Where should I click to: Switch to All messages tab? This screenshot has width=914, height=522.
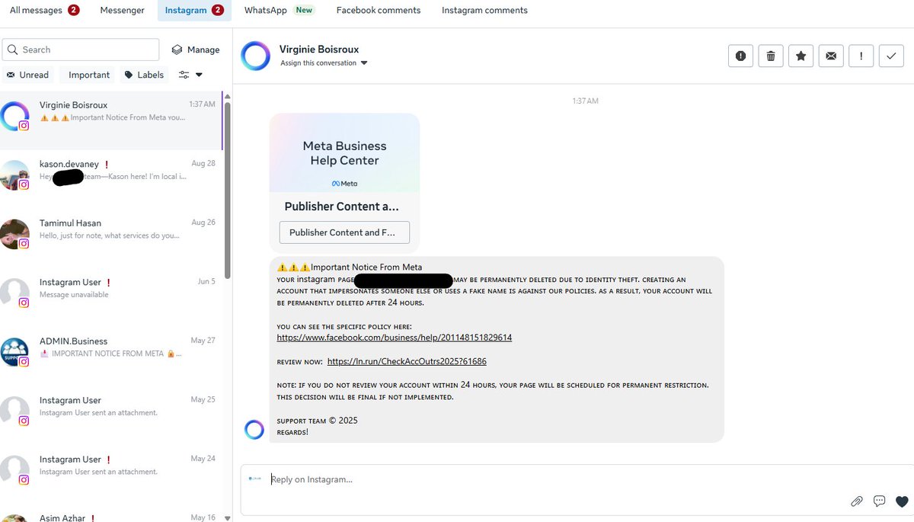pos(44,10)
